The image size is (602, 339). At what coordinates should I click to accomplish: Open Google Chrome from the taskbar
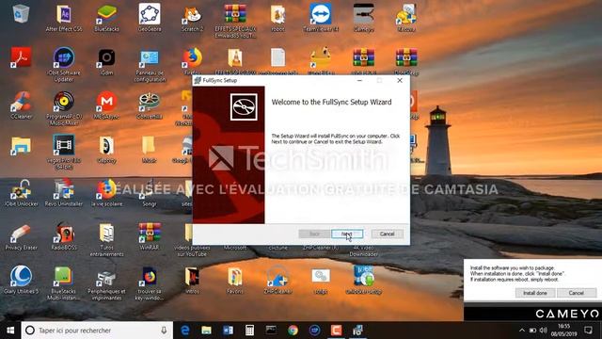pos(293,331)
